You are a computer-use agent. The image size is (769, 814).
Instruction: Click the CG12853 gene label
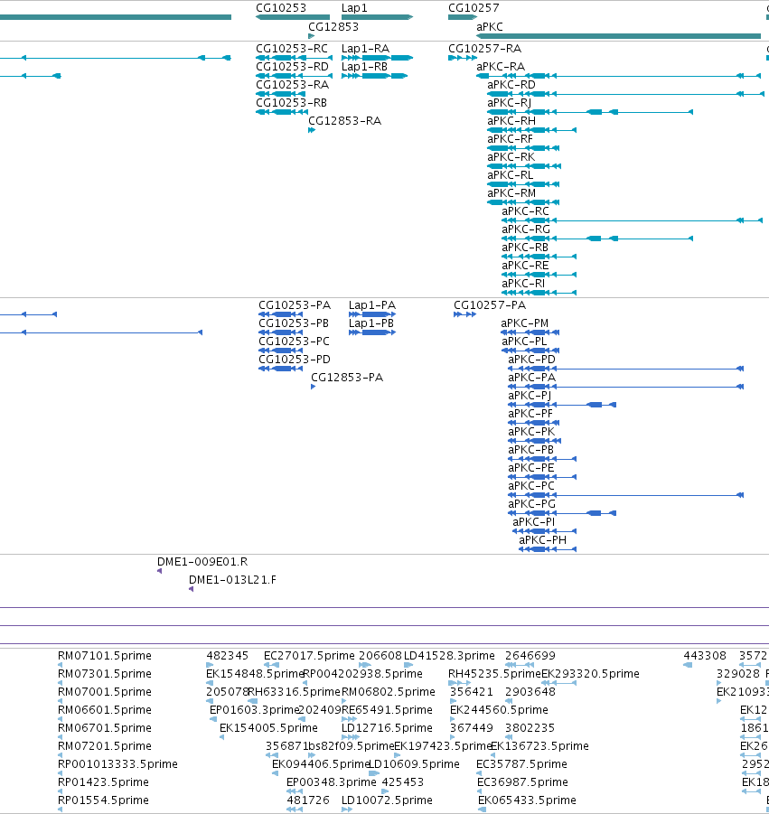(333, 26)
